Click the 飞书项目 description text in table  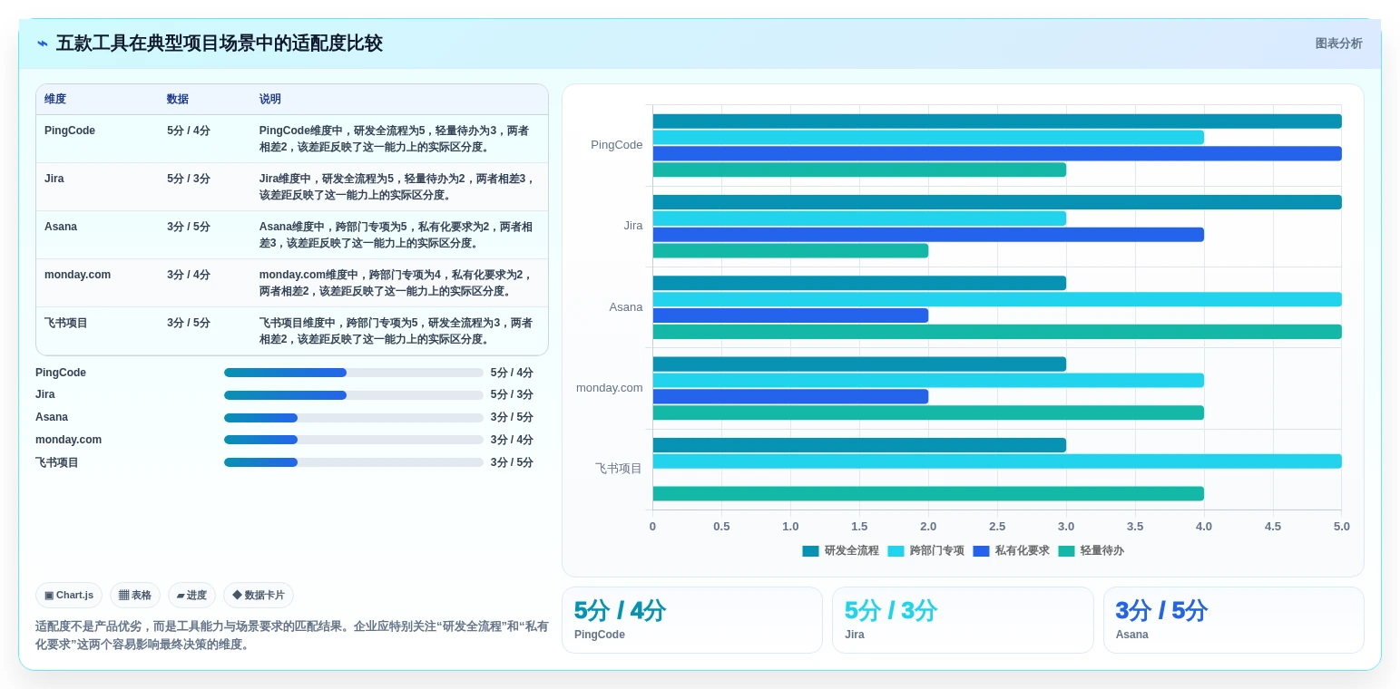[396, 331]
